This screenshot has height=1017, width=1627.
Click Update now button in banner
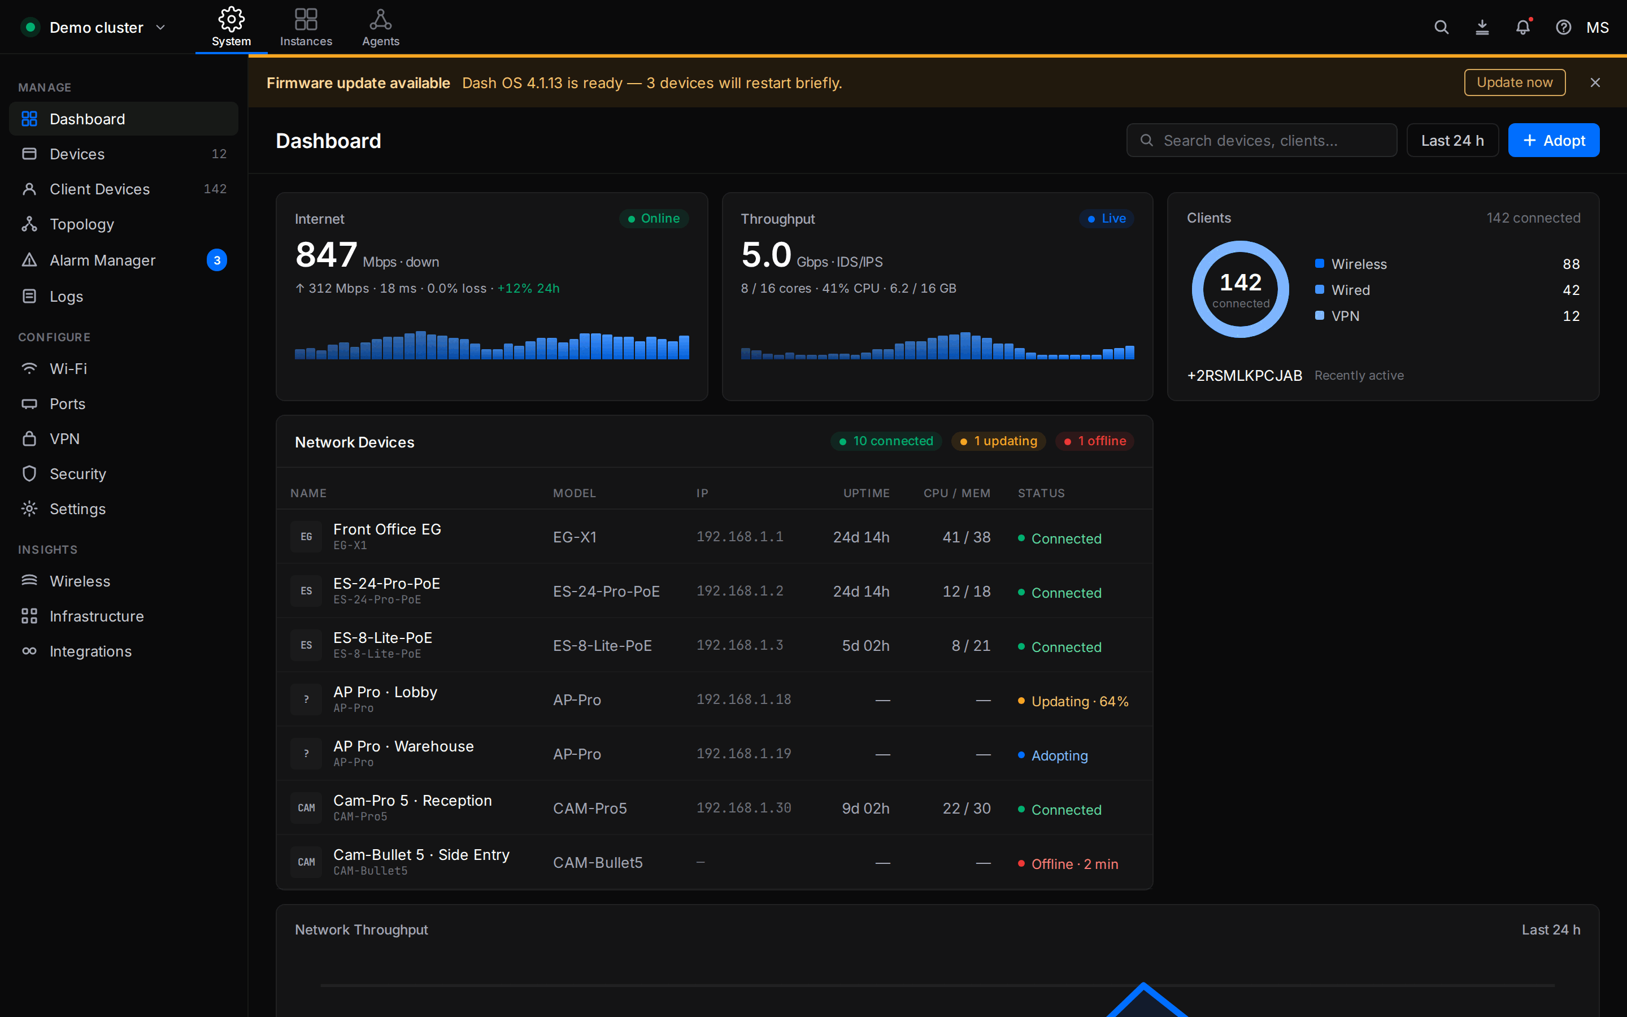click(1514, 82)
